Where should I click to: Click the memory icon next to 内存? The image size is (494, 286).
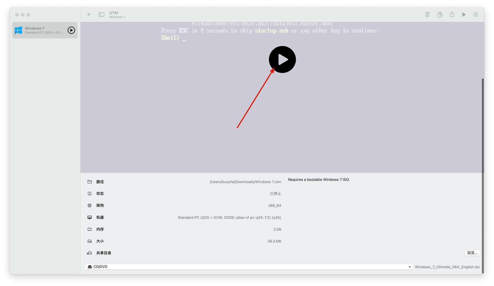(x=90, y=229)
